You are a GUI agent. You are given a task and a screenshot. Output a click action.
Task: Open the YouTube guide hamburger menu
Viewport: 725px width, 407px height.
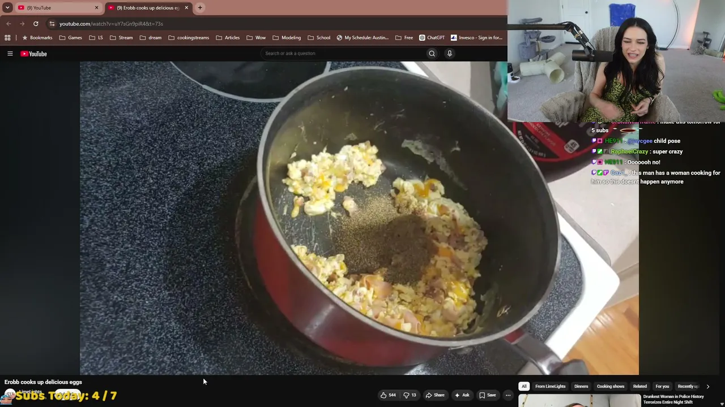pos(10,54)
